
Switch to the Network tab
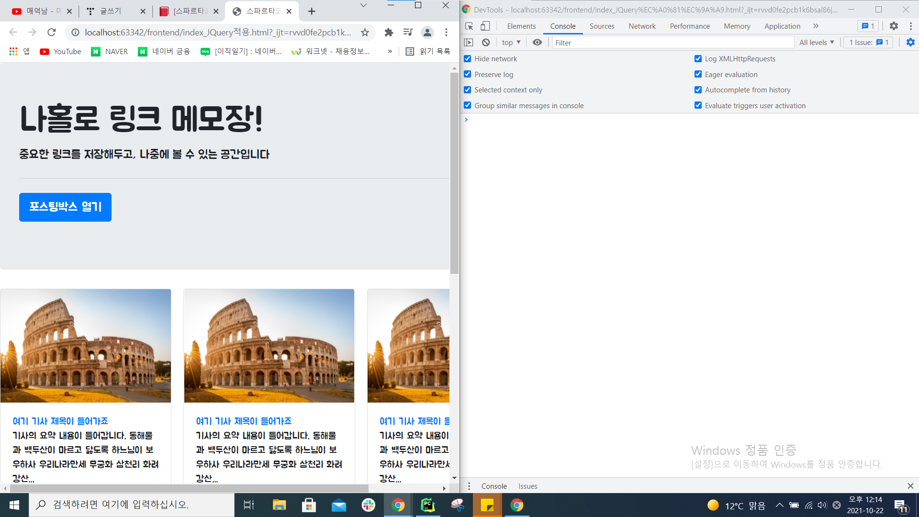[x=642, y=26]
